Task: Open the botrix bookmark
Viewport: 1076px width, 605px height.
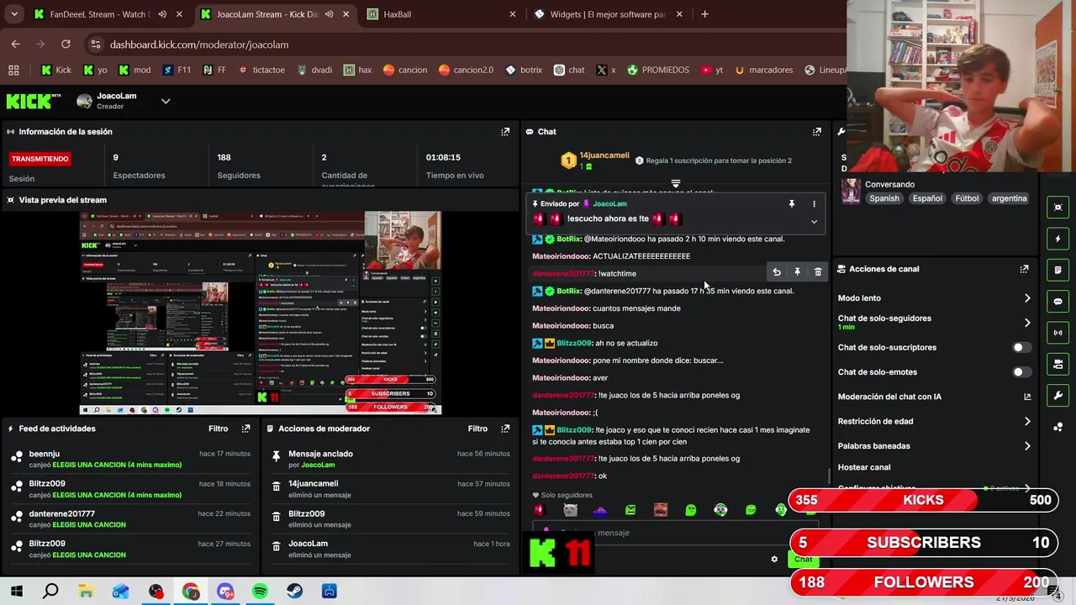Action: [524, 70]
